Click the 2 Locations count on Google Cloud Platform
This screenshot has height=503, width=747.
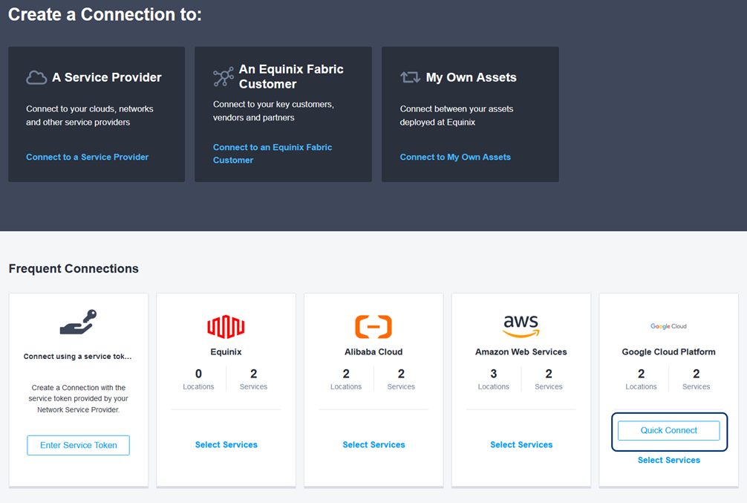click(x=642, y=379)
